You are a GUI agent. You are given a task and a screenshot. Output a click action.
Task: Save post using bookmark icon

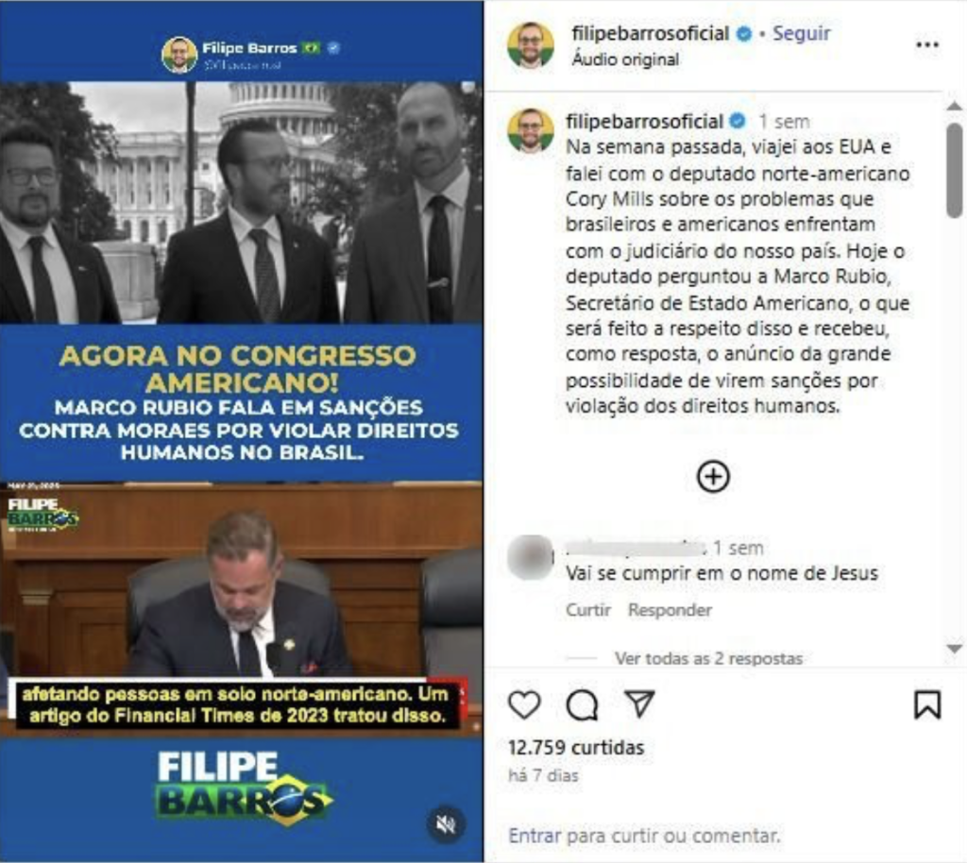(927, 704)
